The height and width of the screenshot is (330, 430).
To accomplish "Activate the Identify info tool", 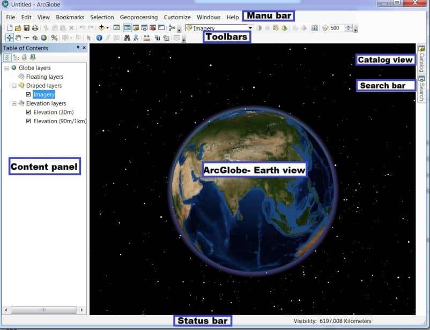I will click(99, 38).
